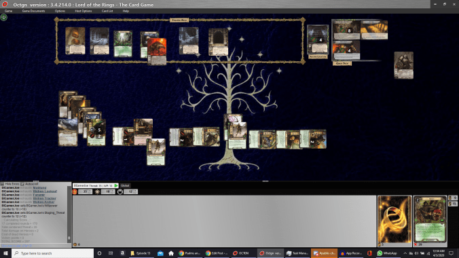Image resolution: width=459 pixels, height=258 pixels.
Task: Click the green play arrow on player tab
Action: pos(116,185)
